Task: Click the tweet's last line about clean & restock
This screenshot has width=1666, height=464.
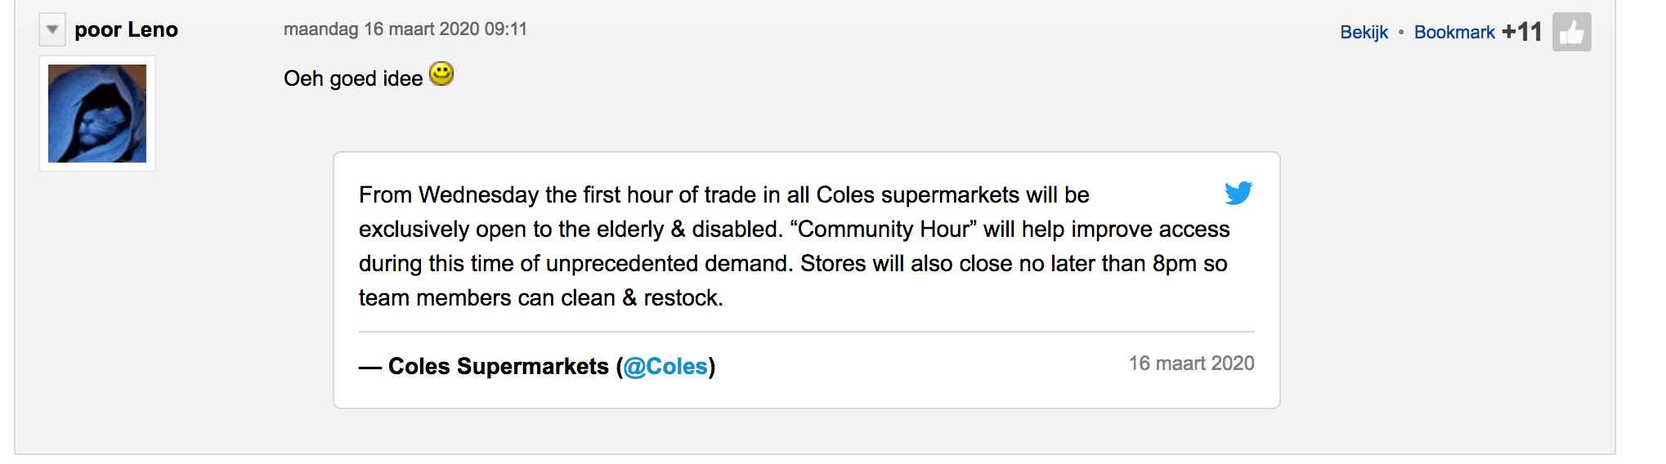Action: (540, 298)
